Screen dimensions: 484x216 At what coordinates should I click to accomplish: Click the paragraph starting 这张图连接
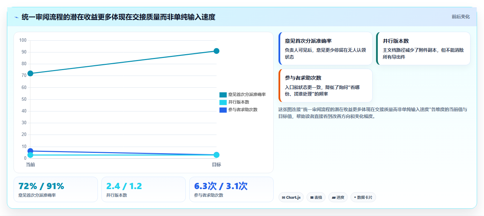[373, 113]
